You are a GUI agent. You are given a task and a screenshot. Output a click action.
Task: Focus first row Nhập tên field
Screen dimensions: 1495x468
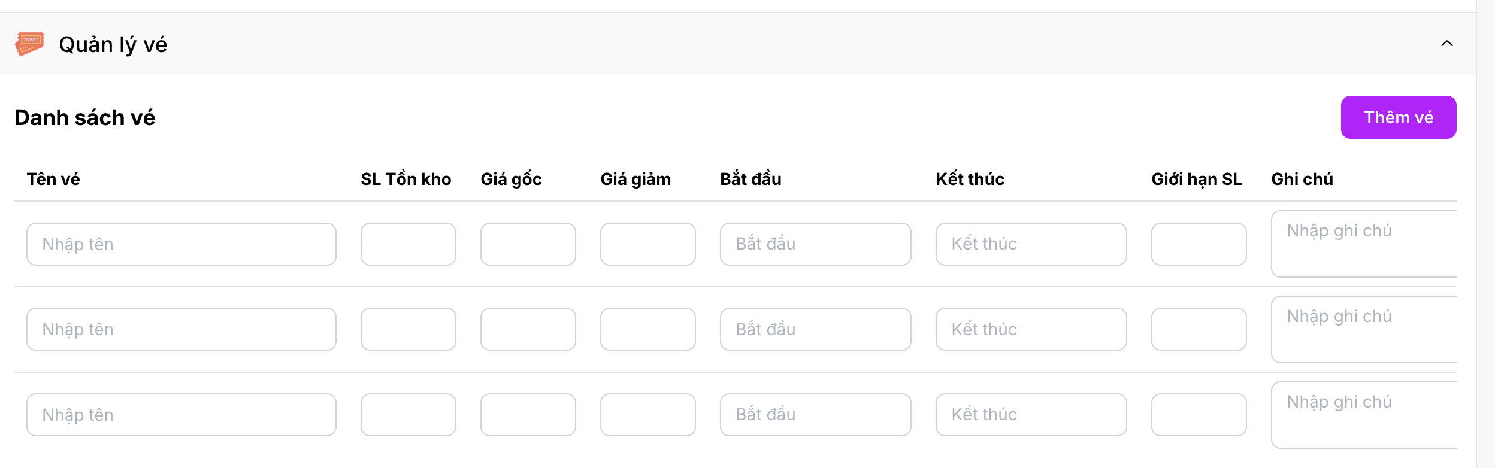click(x=181, y=244)
